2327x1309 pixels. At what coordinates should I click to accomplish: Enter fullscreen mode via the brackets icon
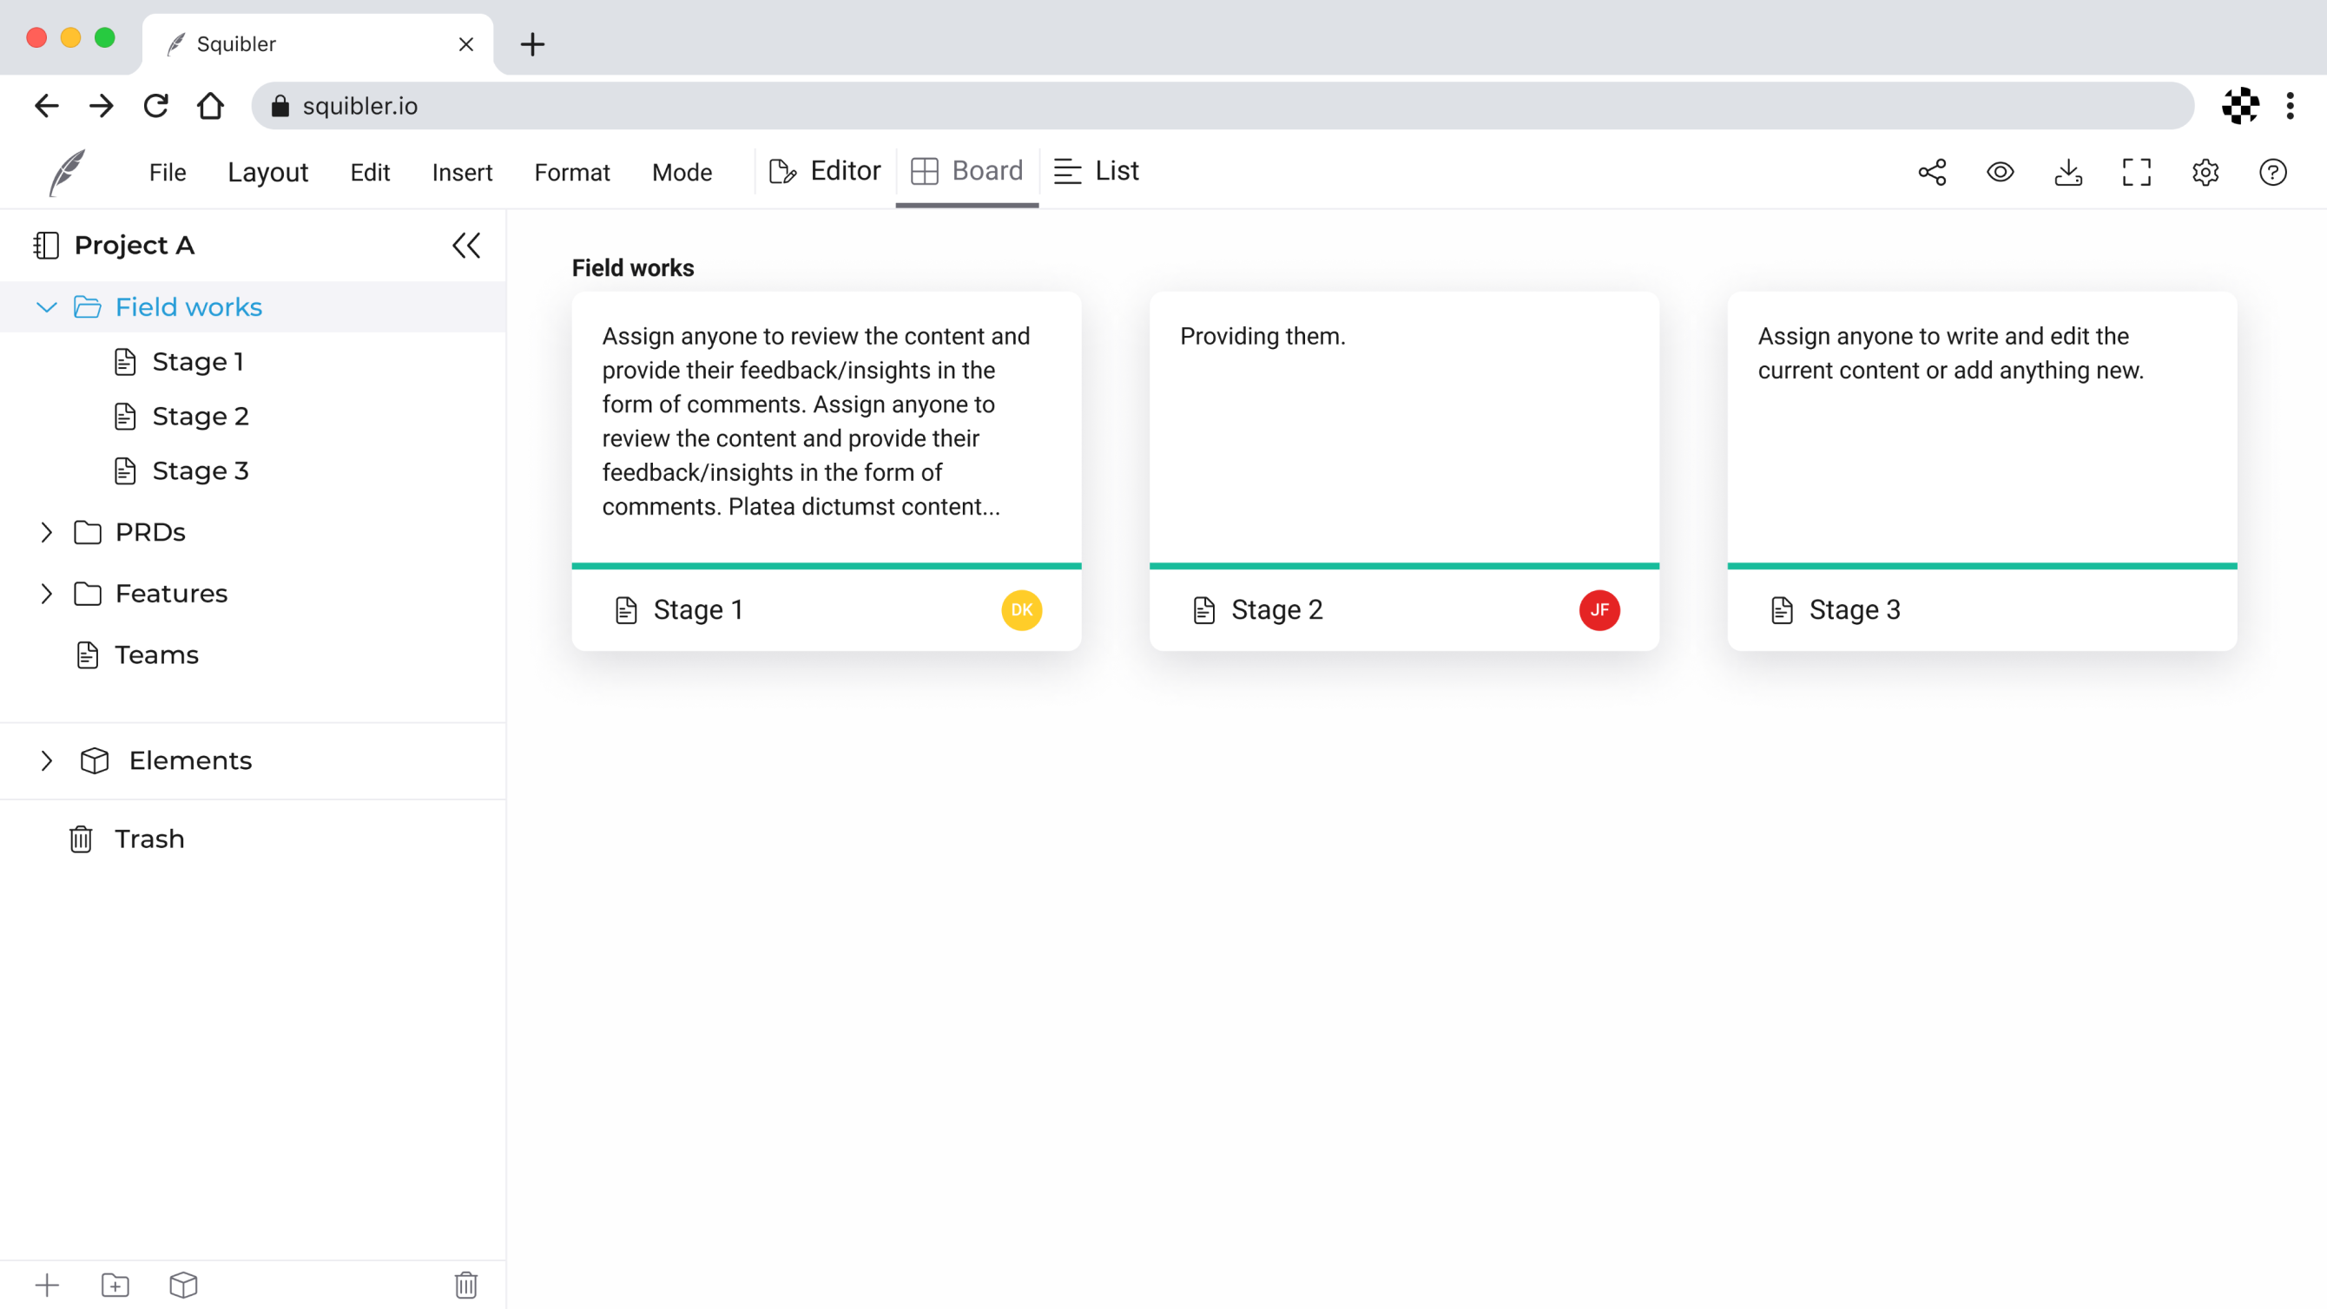click(2136, 172)
